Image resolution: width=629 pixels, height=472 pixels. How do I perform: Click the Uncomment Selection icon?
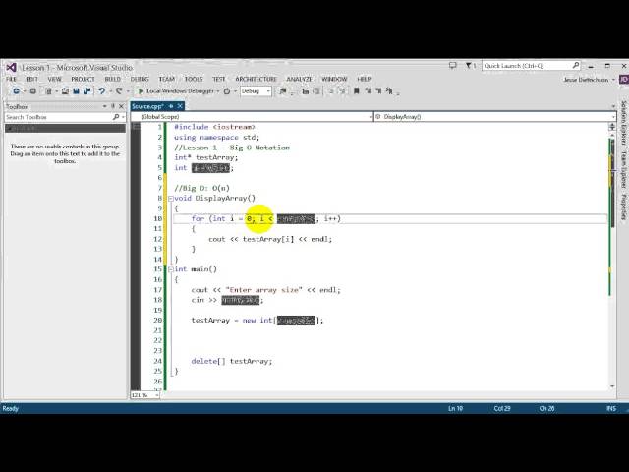point(342,91)
